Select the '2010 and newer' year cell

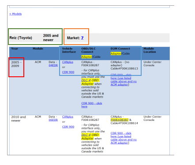coord(19,119)
